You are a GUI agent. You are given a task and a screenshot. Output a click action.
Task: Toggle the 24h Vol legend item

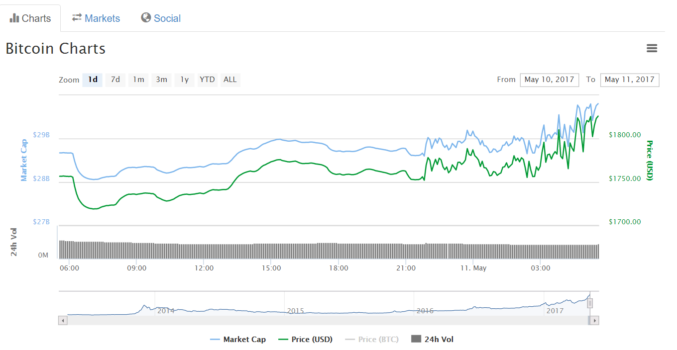432,340
